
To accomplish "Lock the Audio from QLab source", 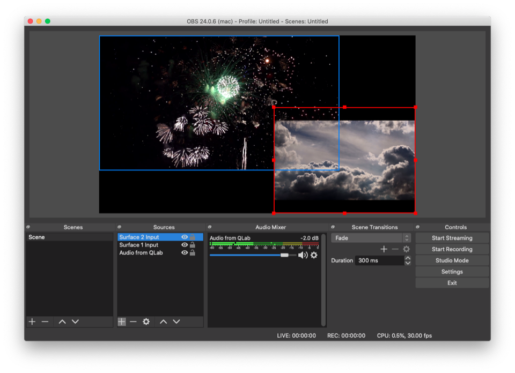I will click(x=192, y=252).
